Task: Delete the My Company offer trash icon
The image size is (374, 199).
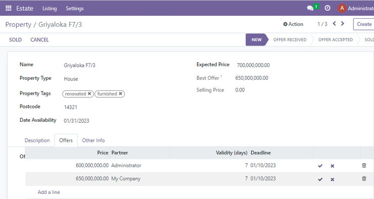Action: [x=364, y=178]
